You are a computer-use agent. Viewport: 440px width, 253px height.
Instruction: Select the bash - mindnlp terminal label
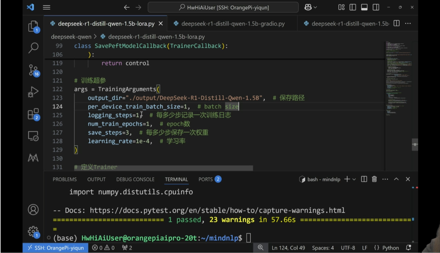(320, 179)
